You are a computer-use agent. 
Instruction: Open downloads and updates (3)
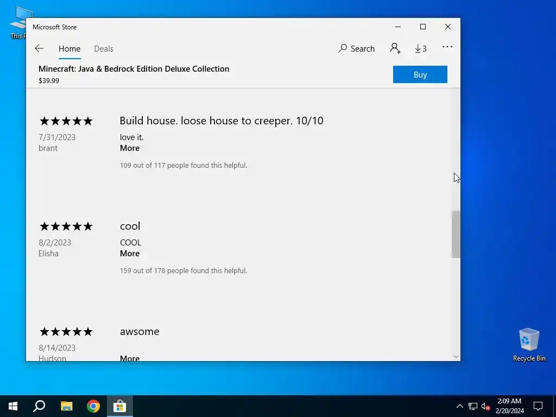coord(421,48)
